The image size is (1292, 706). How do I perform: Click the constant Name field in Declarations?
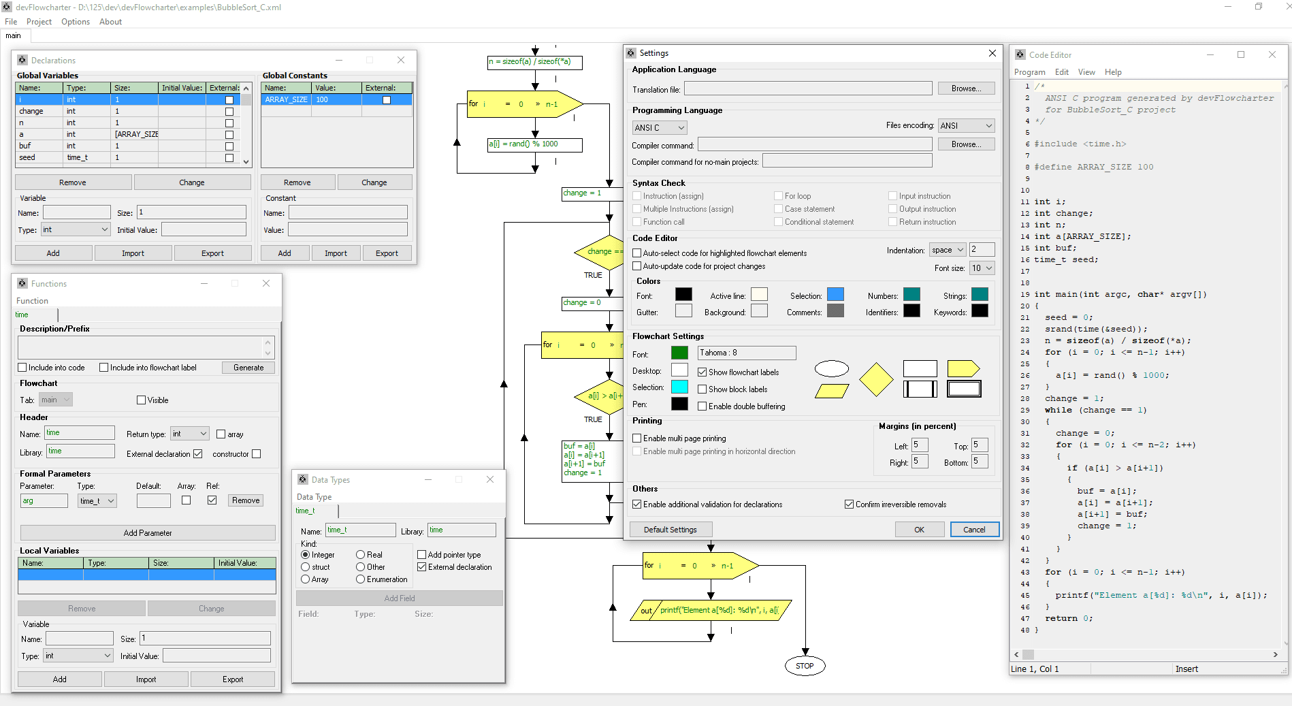(348, 212)
